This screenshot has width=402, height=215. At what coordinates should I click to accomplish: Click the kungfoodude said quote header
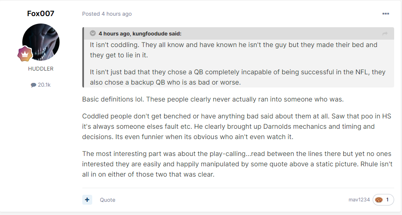point(140,33)
